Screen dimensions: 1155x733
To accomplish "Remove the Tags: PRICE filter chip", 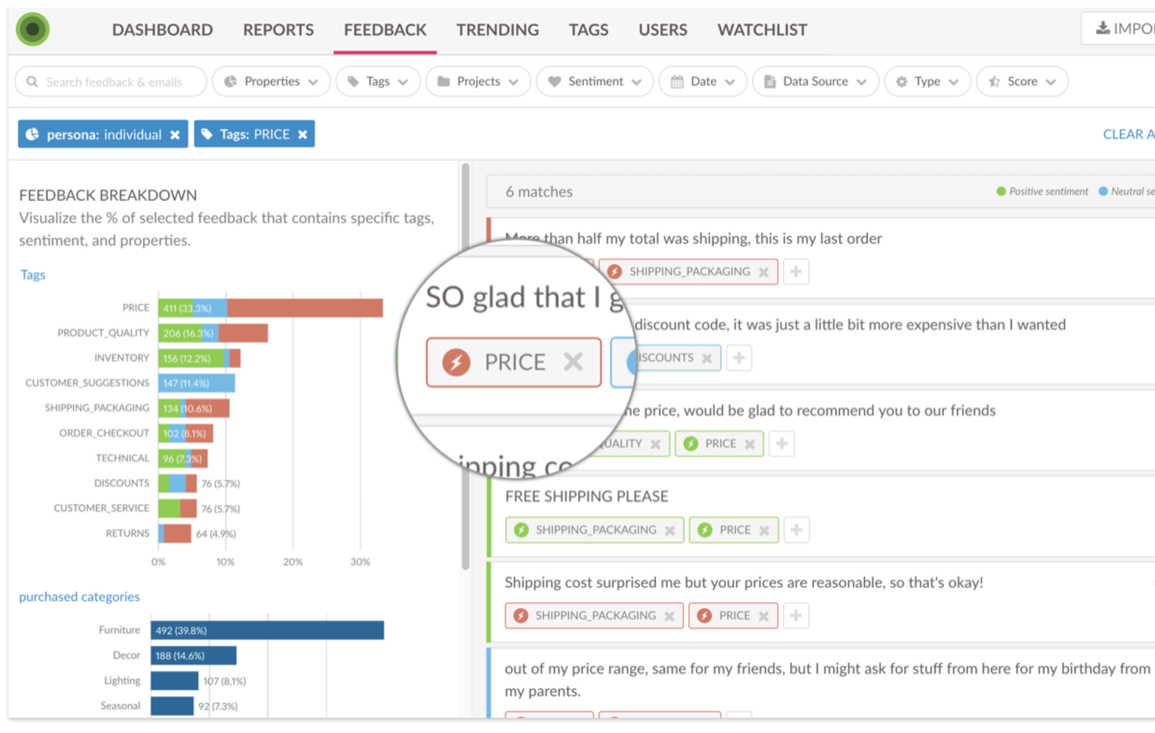I will coord(303,135).
